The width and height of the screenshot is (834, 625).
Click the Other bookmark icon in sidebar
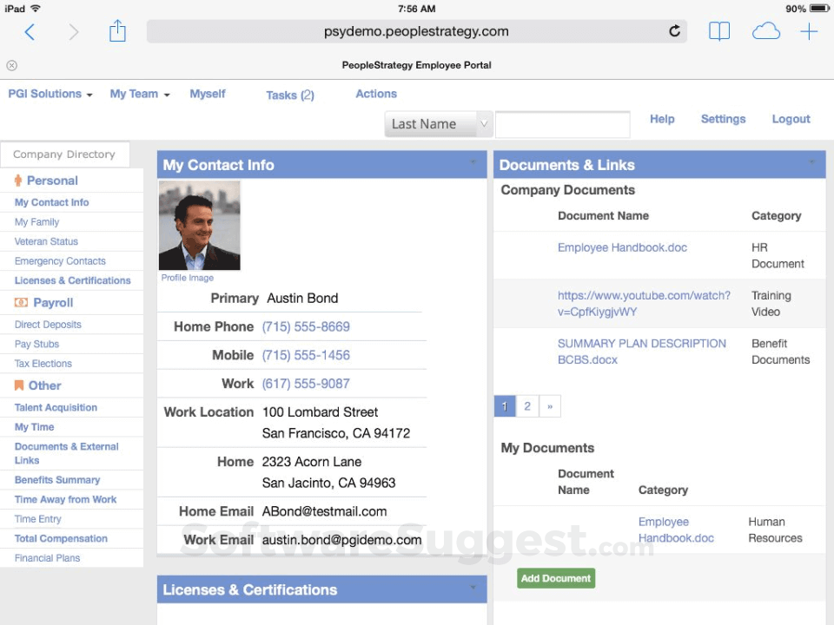[x=20, y=385]
